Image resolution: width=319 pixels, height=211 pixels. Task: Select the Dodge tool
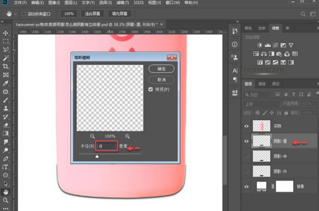[6, 150]
